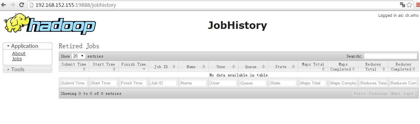Open the Jobs link
This screenshot has width=420, height=124.
coord(17,58)
